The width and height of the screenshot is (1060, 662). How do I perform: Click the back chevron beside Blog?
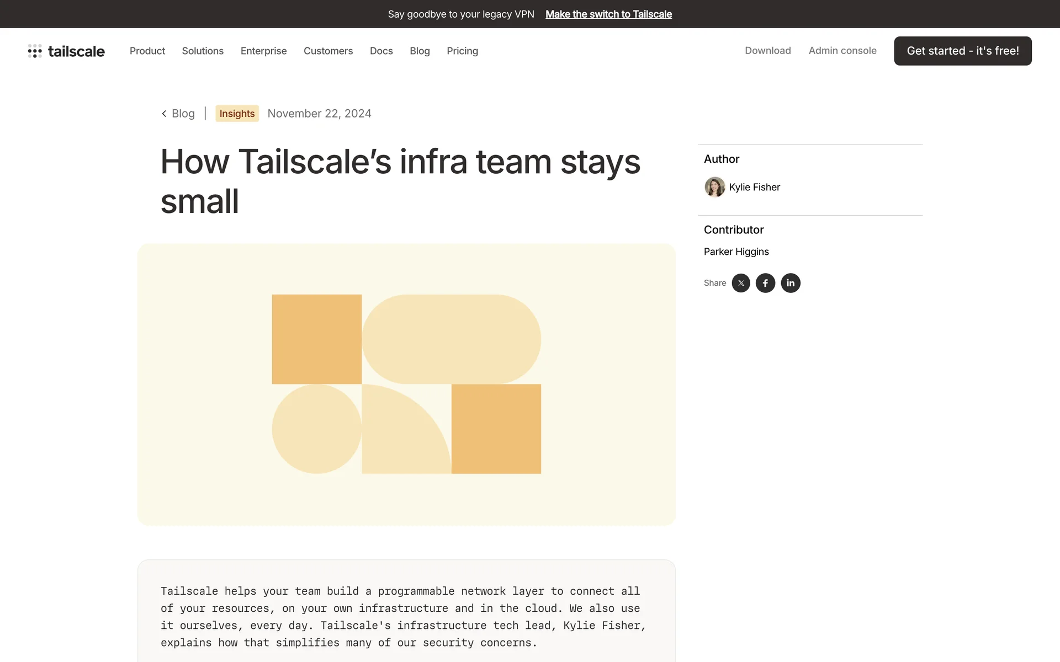click(x=164, y=114)
